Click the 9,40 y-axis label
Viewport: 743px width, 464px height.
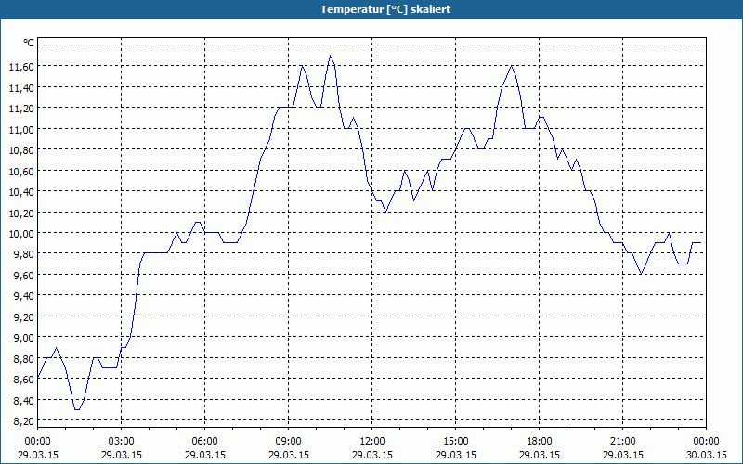point(23,296)
